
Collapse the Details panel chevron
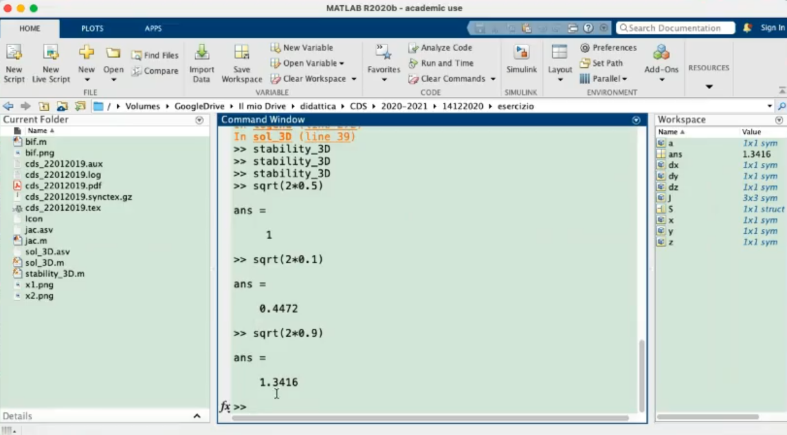[197, 416]
